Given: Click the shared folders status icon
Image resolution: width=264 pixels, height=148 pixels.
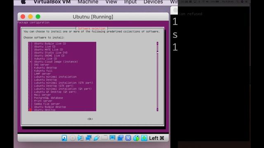Looking at the screenshot, I should click(x=104, y=138).
